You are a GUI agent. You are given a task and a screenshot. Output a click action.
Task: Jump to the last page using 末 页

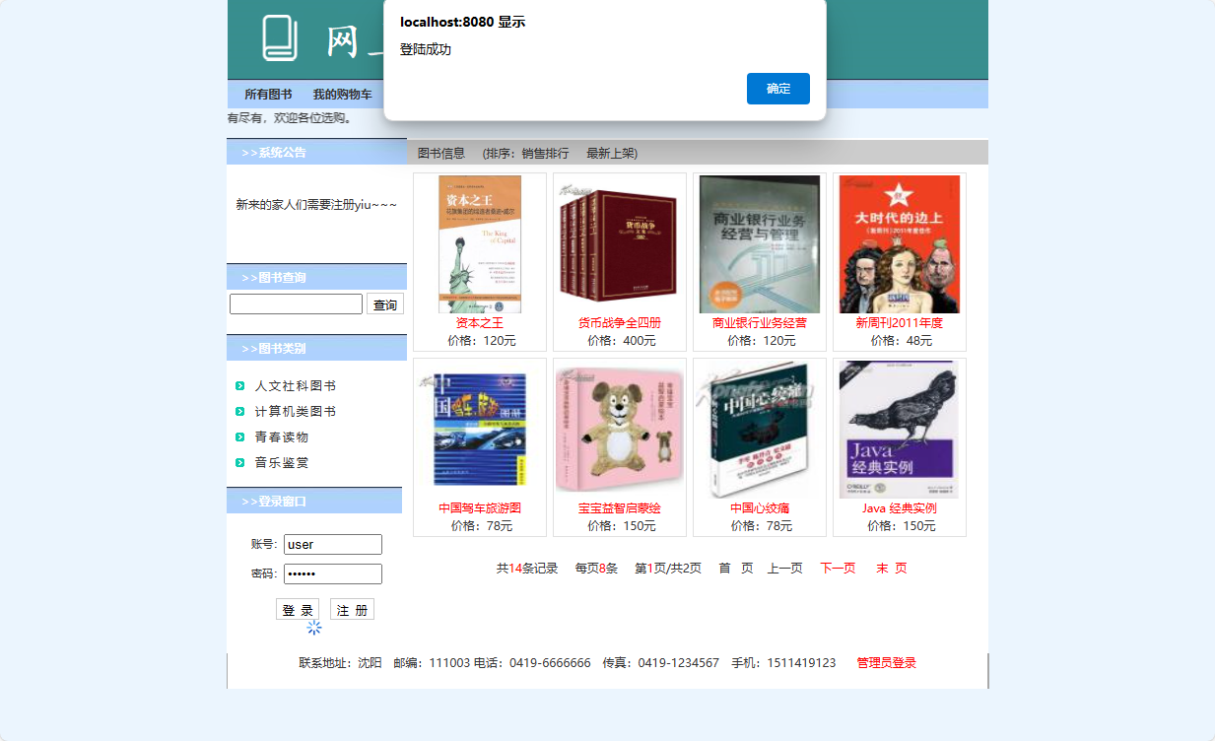click(x=890, y=568)
